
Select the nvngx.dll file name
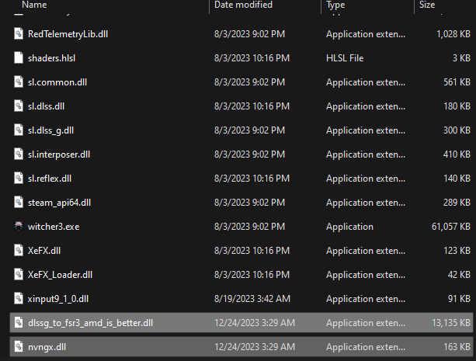[x=47, y=347]
